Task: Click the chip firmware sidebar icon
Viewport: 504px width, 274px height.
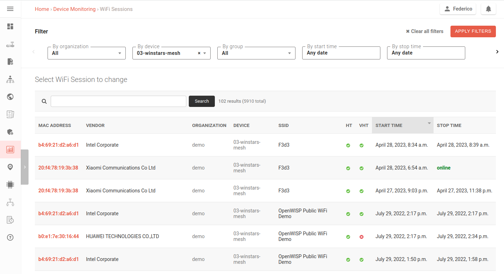Action: [10, 184]
